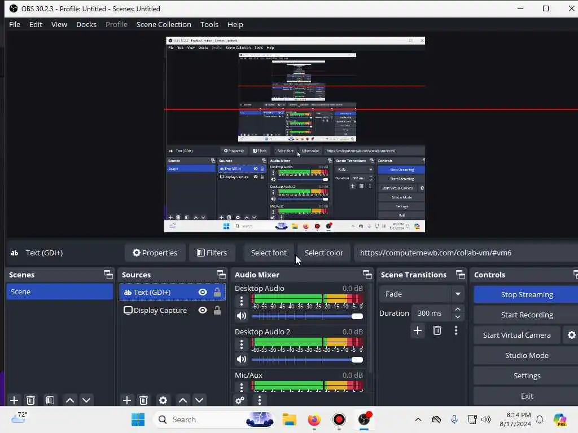Adjust Desktop Audio volume slider

coord(307,316)
